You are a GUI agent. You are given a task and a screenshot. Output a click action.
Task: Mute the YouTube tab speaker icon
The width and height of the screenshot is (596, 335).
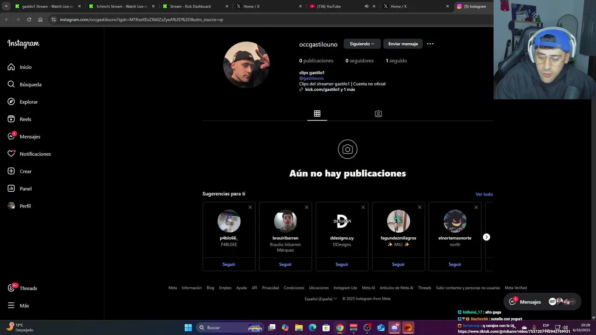[x=366, y=7]
